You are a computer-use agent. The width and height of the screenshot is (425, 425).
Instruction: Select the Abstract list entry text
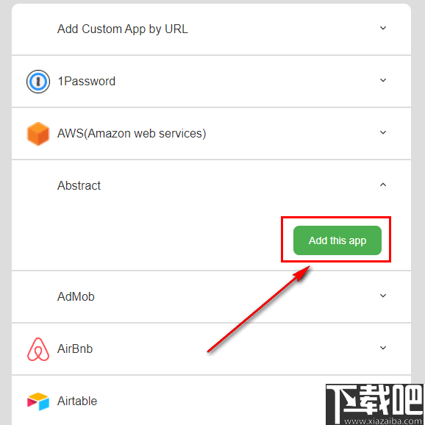[x=79, y=186]
